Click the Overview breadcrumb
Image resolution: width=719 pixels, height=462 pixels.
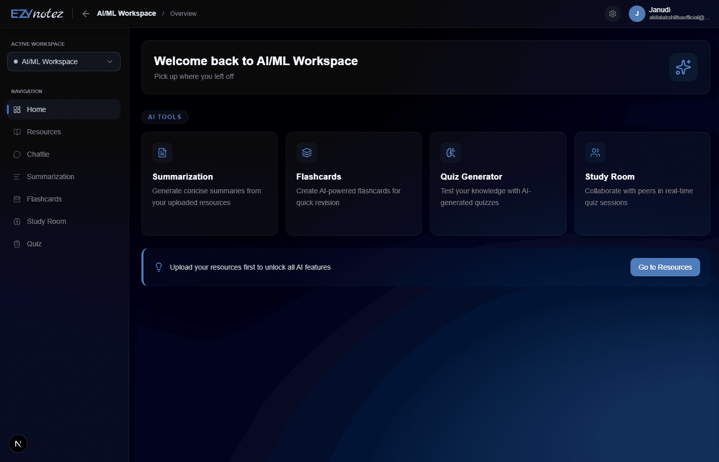coord(183,14)
